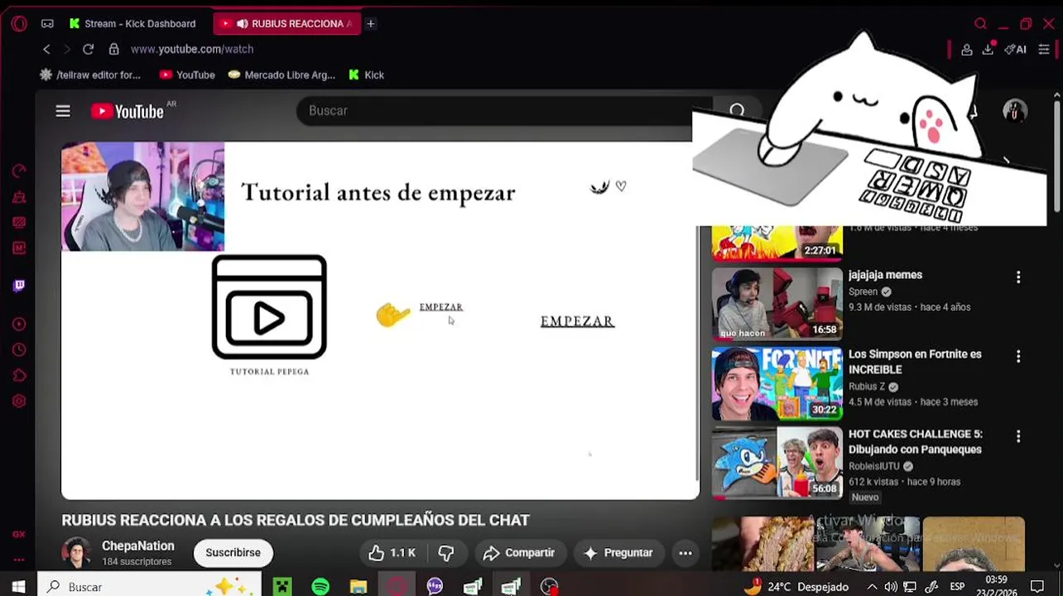This screenshot has width=1063, height=596.
Task: Open more actions menu beside Preguntar
Action: coord(685,553)
